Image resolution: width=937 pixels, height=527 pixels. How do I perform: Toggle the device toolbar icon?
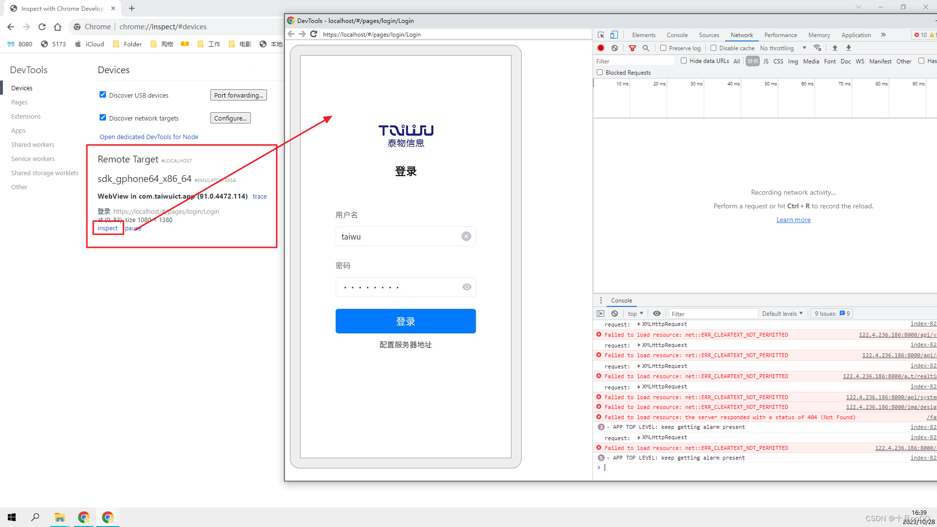(x=614, y=35)
